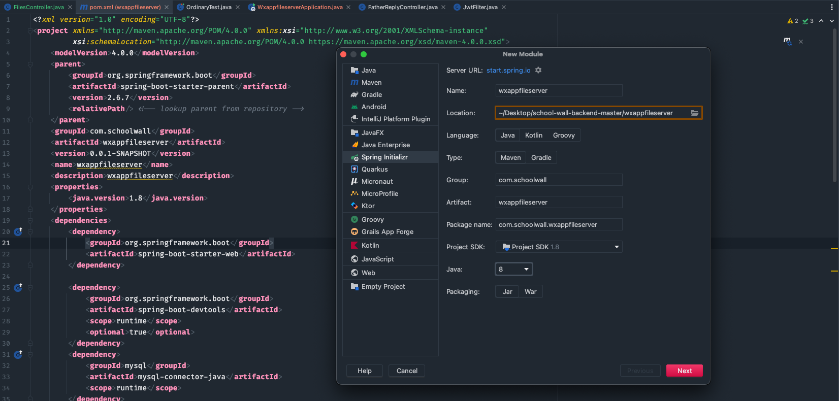Select Java in the module type list
The image size is (839, 401).
tap(390, 70)
